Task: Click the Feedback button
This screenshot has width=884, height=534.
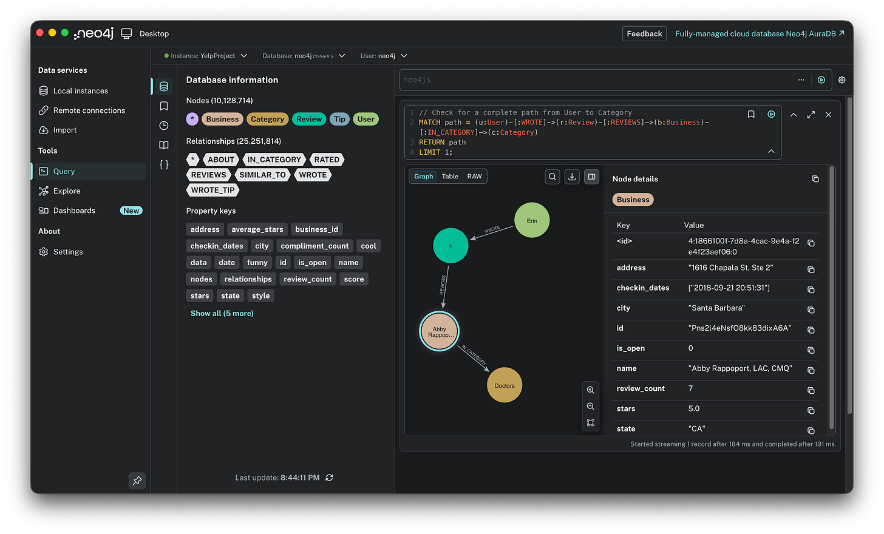Action: (x=644, y=33)
